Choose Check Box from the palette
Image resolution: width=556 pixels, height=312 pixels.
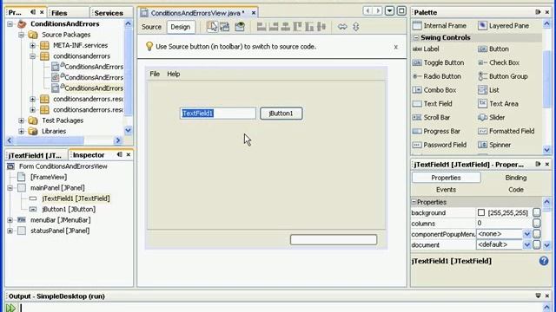pyautogui.click(x=499, y=62)
